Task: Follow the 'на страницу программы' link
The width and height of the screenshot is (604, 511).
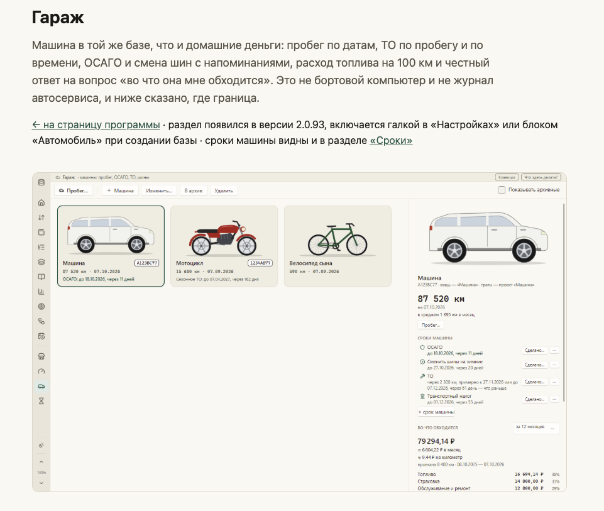Action: tap(96, 125)
